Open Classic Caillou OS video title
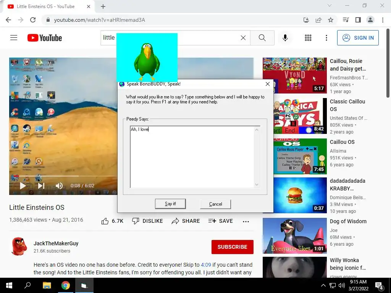Screen dimensions: 391x293 pyautogui.click(x=347, y=105)
